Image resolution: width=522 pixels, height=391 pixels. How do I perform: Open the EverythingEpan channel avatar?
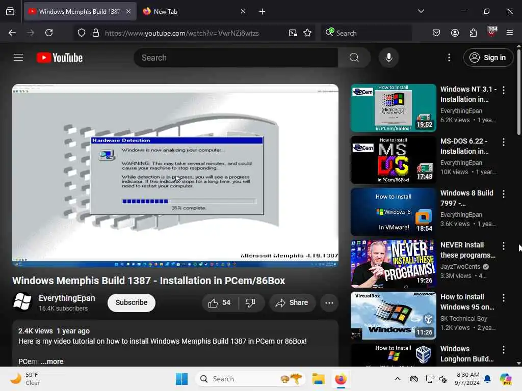22,302
